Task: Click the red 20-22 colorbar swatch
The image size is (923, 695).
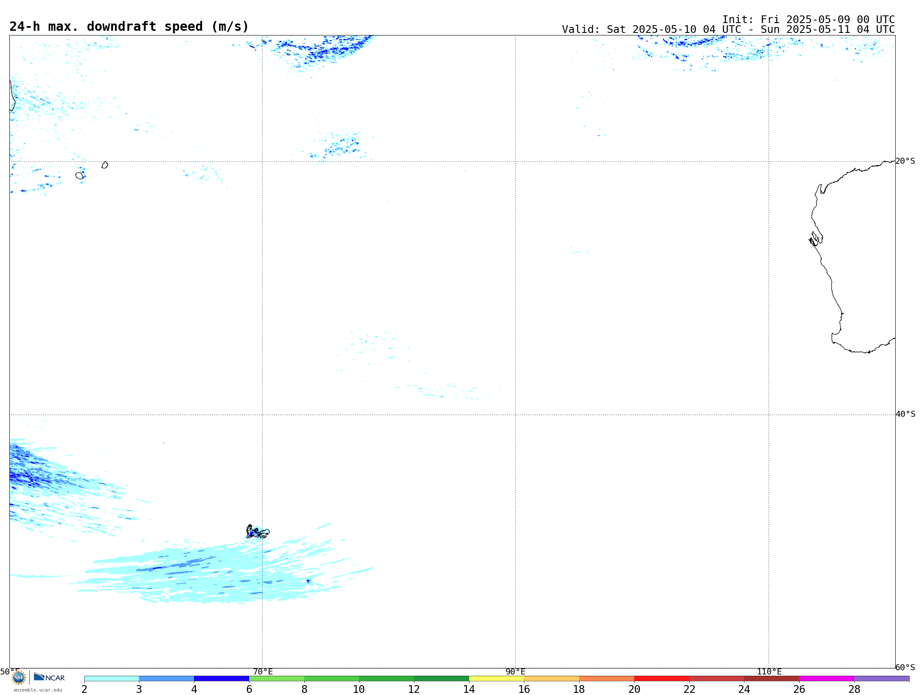Action: pos(661,679)
